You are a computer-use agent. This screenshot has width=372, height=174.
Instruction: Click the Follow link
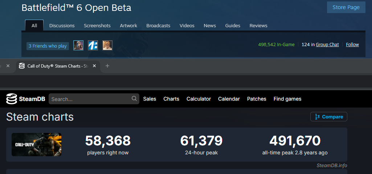tap(352, 45)
